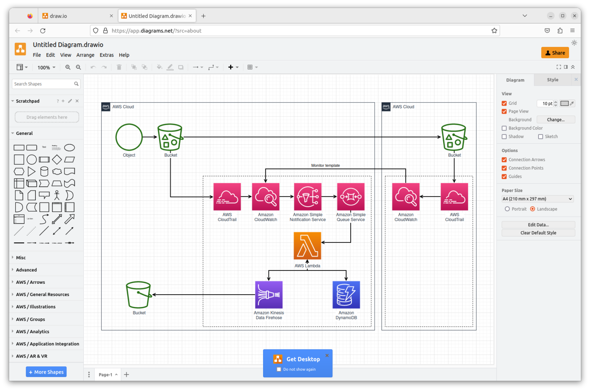
Task: Click the table grid toolbar icon
Action: pos(250,67)
